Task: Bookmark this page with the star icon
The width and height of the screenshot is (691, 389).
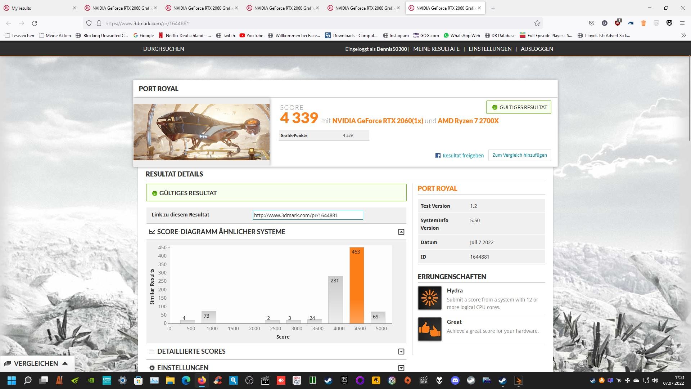Action: [537, 23]
